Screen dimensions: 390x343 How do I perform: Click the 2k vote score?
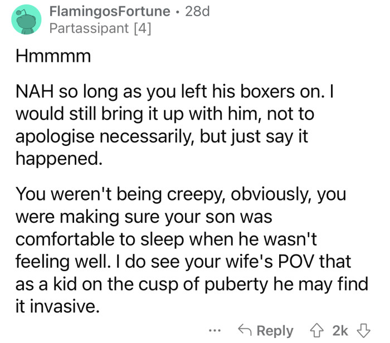point(340,330)
